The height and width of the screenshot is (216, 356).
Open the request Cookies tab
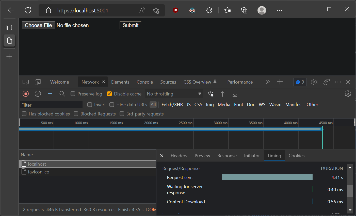(296, 156)
